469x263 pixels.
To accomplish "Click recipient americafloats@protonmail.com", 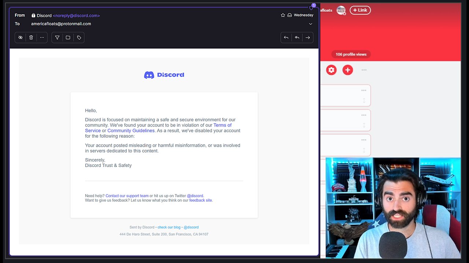I will 61,24.
